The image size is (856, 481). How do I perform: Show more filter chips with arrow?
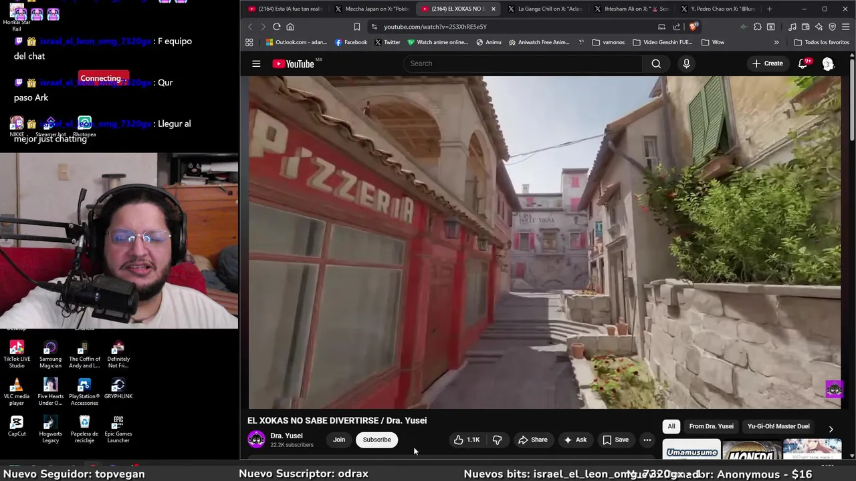(831, 429)
